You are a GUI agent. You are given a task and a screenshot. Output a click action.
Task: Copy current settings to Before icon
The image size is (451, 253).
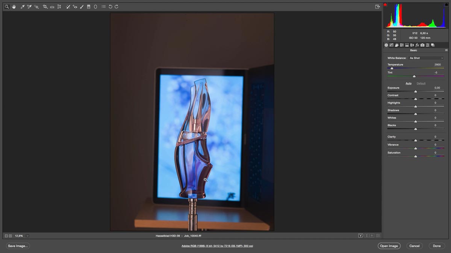click(372, 235)
